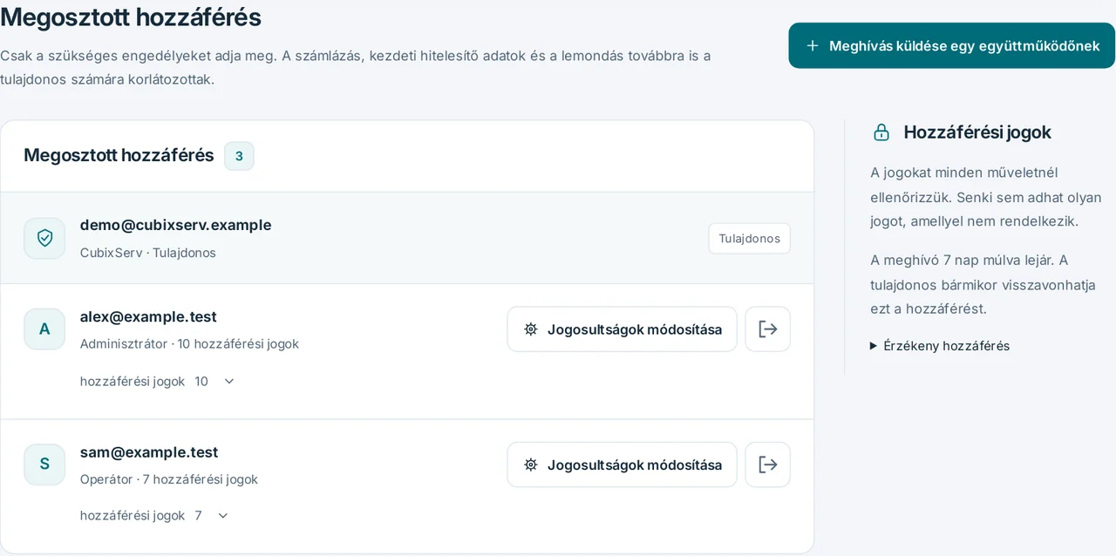
Task: Click the text 'CubixServ · Tulajdonos'
Action: [148, 253]
